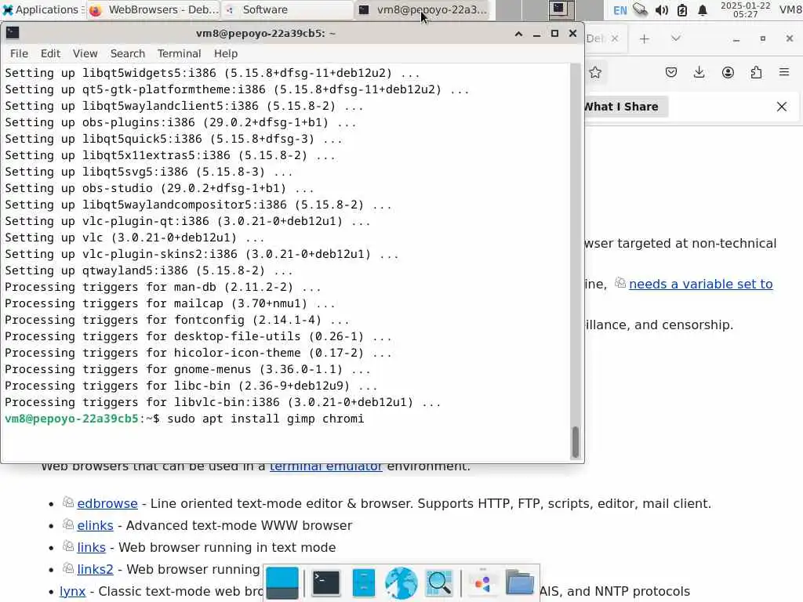The image size is (803, 602).
Task: Dismiss the notification bar with X
Action: (x=782, y=107)
